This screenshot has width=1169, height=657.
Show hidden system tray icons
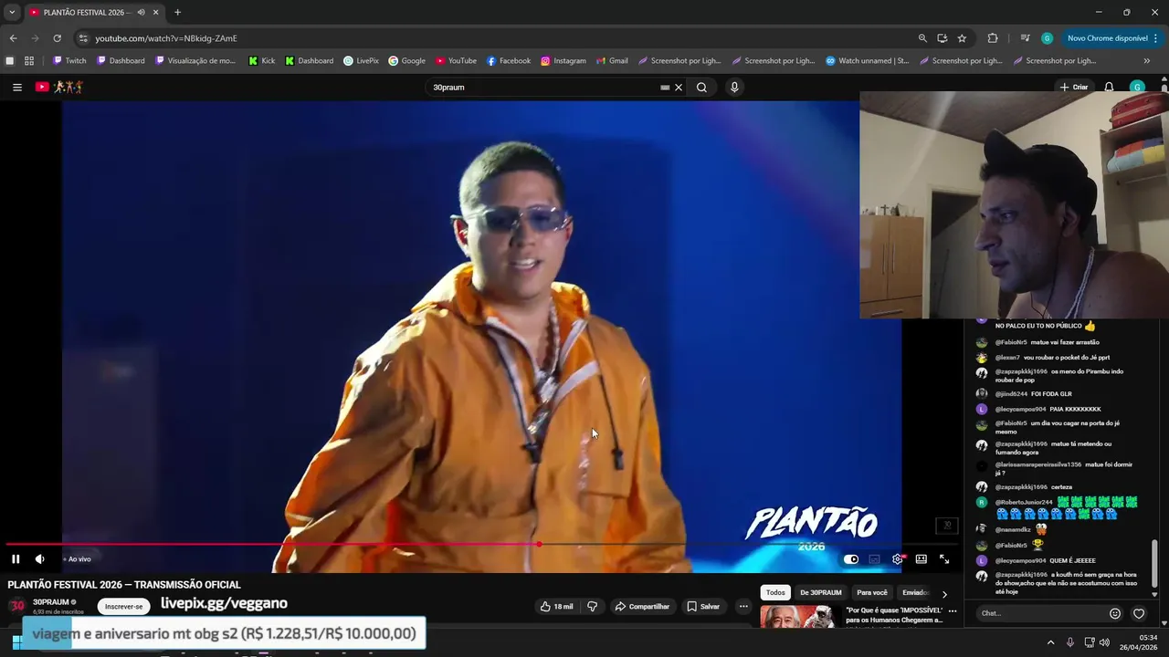[x=1050, y=642]
